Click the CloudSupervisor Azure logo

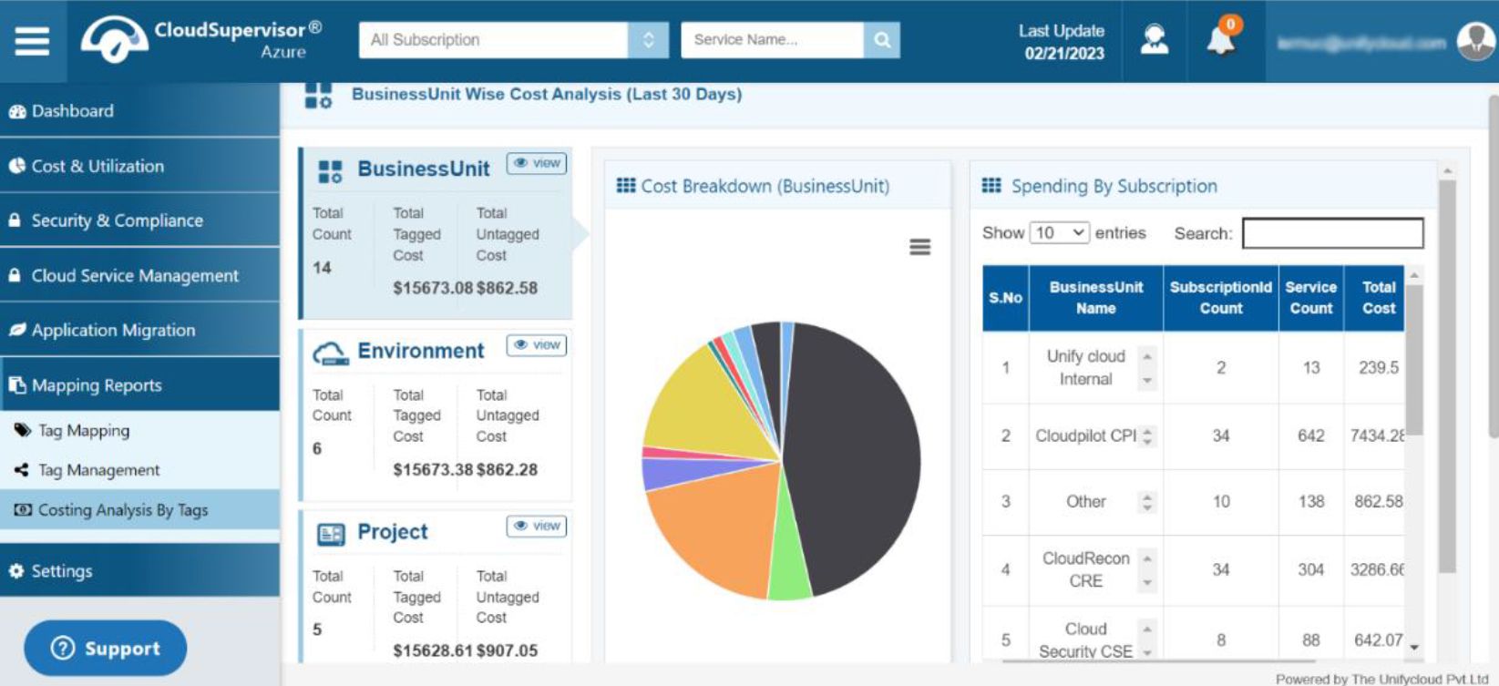coord(201,39)
